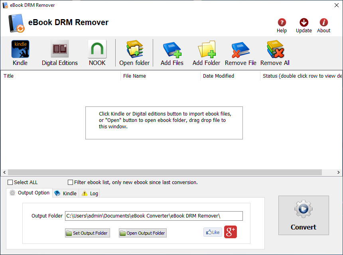Screen dimensions: 343x255
Task: Click Set Output Folder button
Action: 87,233
